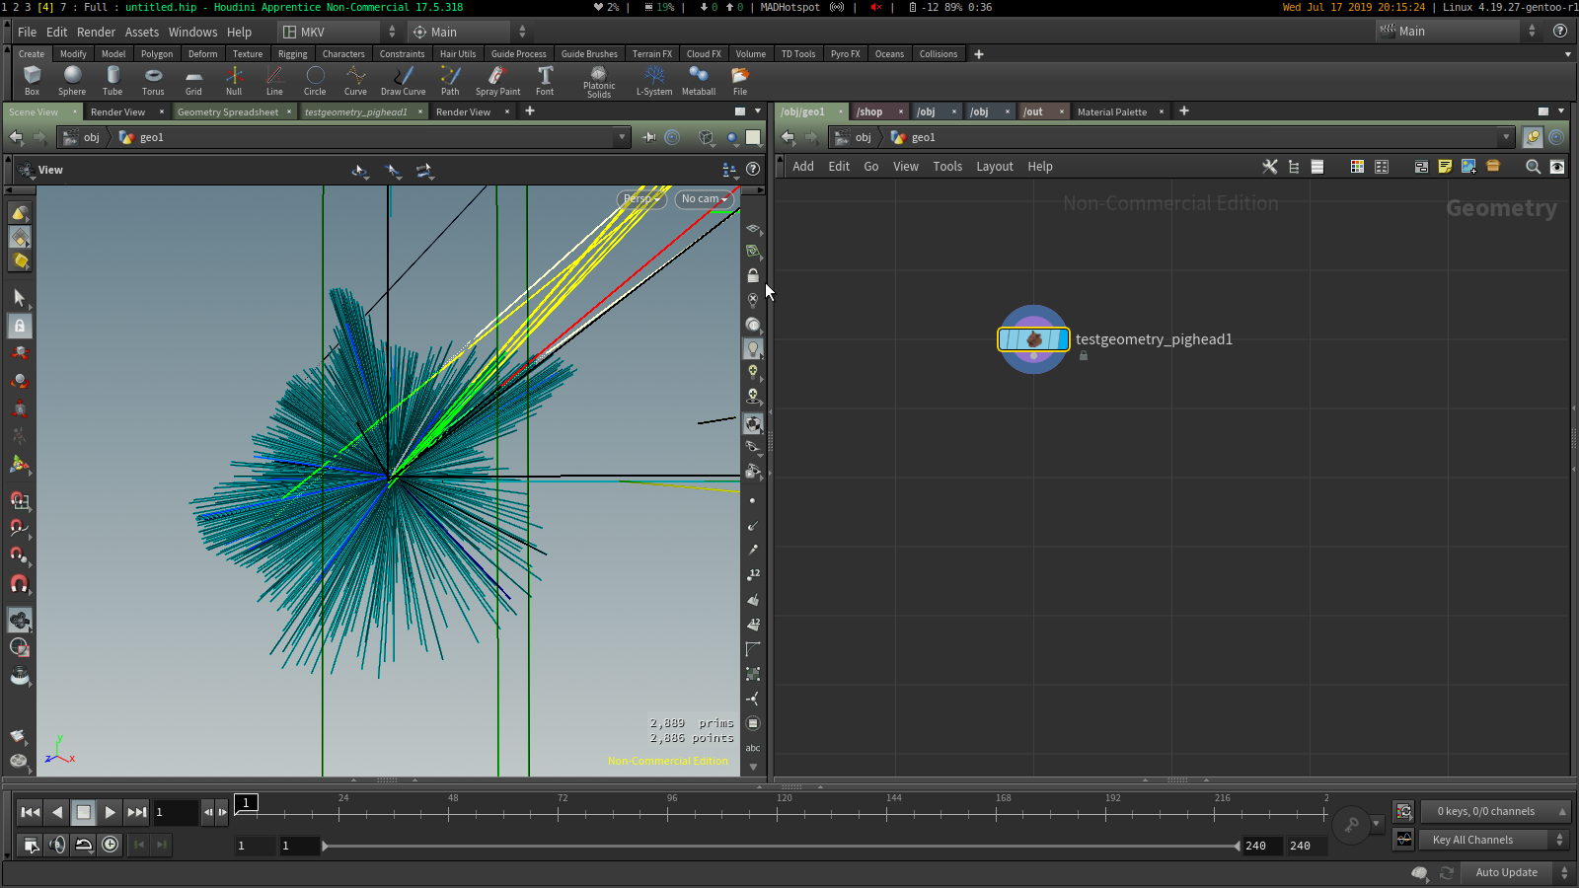Switch to the Geometry Spreadsheet tab
The image size is (1579, 888).
pyautogui.click(x=228, y=111)
